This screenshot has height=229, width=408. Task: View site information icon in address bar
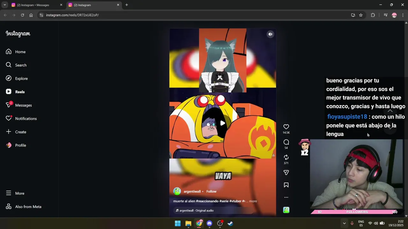[41, 15]
